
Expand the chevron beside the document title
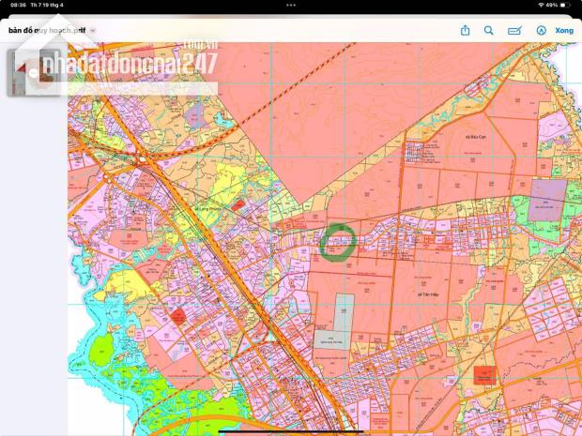coord(93,31)
